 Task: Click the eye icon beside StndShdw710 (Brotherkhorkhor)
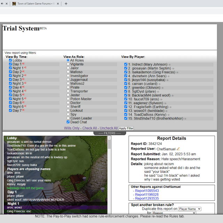(x=185, y=119)
